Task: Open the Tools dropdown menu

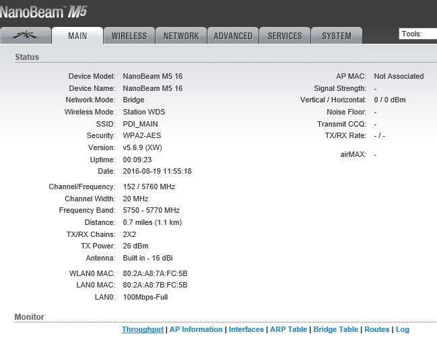Action: 417,34
